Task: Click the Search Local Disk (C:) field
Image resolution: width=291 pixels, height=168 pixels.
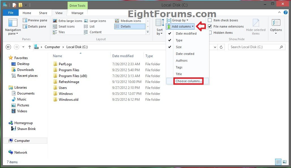Action: pyautogui.click(x=254, y=47)
